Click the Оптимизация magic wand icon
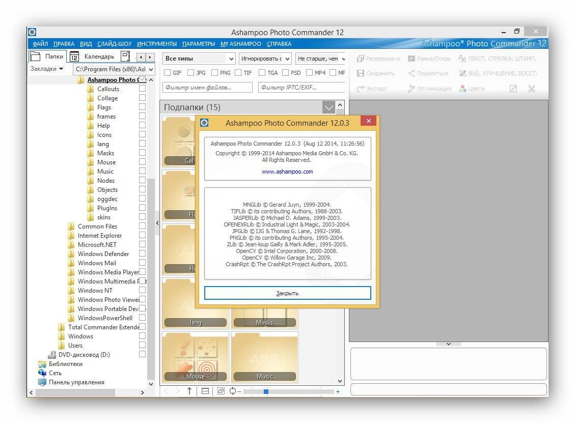The width and height of the screenshot is (575, 424). coord(412,89)
